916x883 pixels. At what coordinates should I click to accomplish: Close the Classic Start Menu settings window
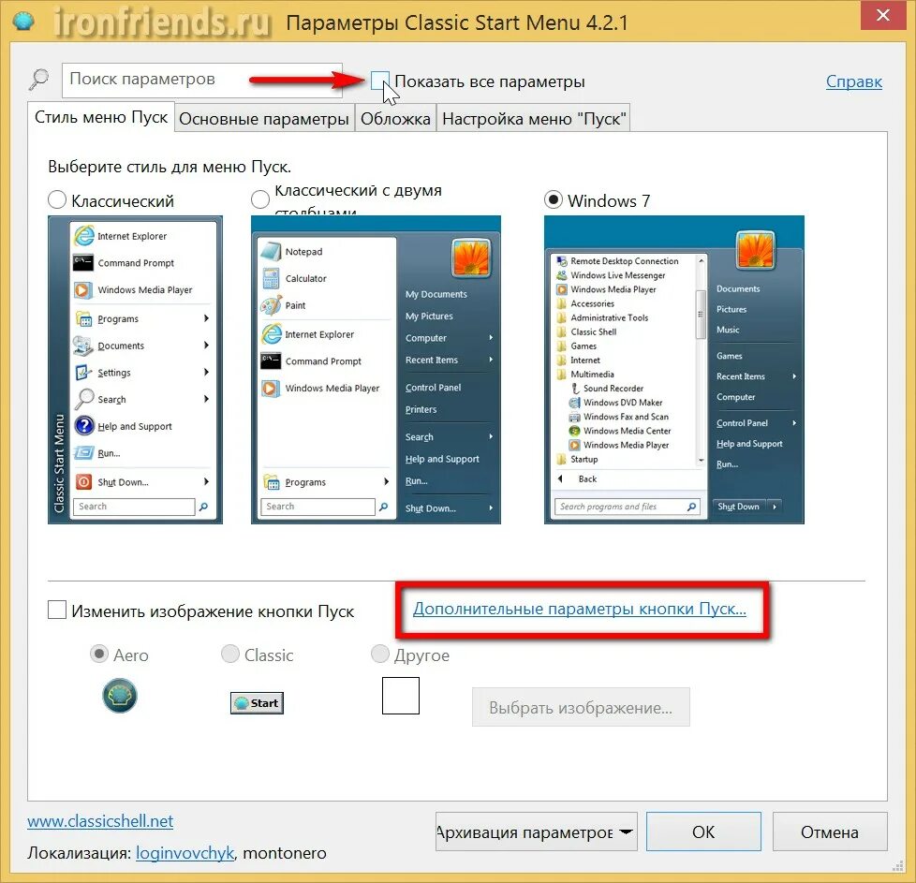(x=883, y=15)
